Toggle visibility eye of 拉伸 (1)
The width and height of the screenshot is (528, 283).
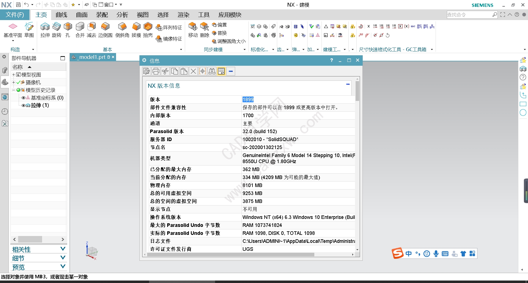click(23, 106)
